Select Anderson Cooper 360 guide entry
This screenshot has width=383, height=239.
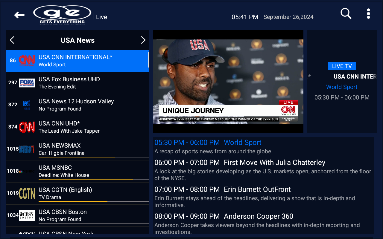pos(264,223)
